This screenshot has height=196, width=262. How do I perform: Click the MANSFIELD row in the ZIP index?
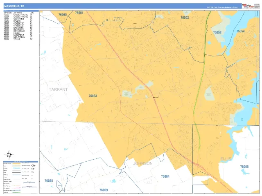[18, 35]
